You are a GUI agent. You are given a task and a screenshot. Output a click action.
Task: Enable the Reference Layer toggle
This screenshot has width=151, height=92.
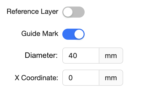(x=73, y=12)
